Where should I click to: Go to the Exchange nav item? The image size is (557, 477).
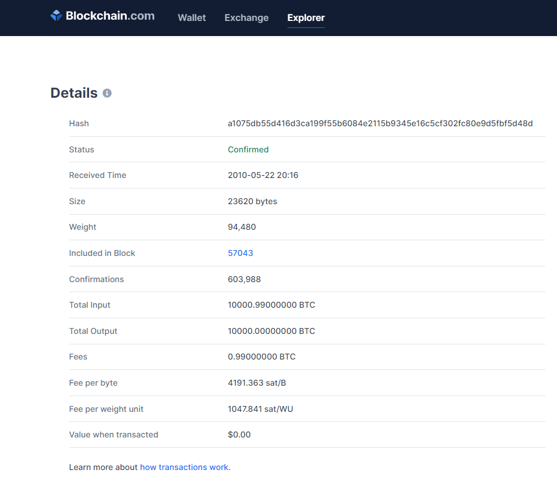246,17
